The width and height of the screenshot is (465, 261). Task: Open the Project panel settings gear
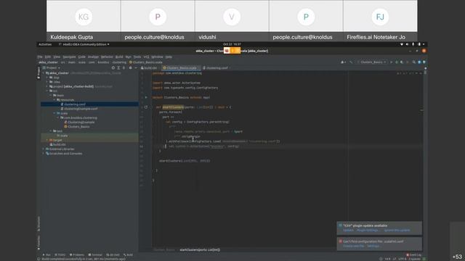131,68
